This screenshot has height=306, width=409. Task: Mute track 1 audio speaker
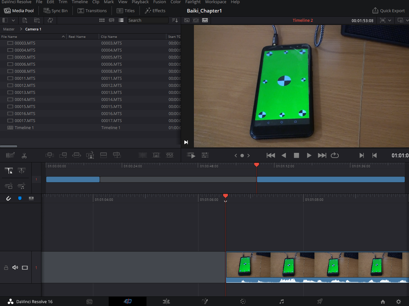pyautogui.click(x=15, y=268)
